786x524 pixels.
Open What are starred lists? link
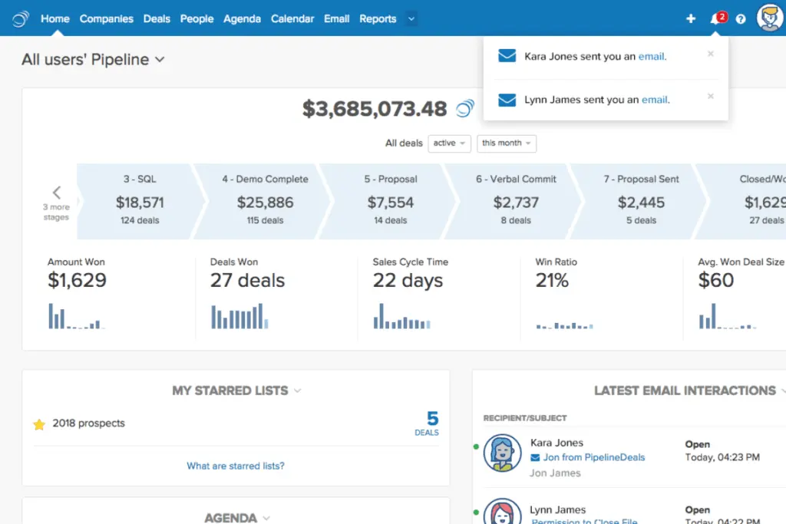[x=236, y=466]
